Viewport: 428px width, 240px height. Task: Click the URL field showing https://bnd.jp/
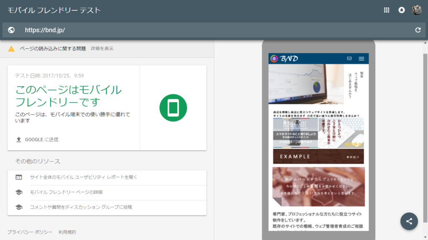[209, 30]
